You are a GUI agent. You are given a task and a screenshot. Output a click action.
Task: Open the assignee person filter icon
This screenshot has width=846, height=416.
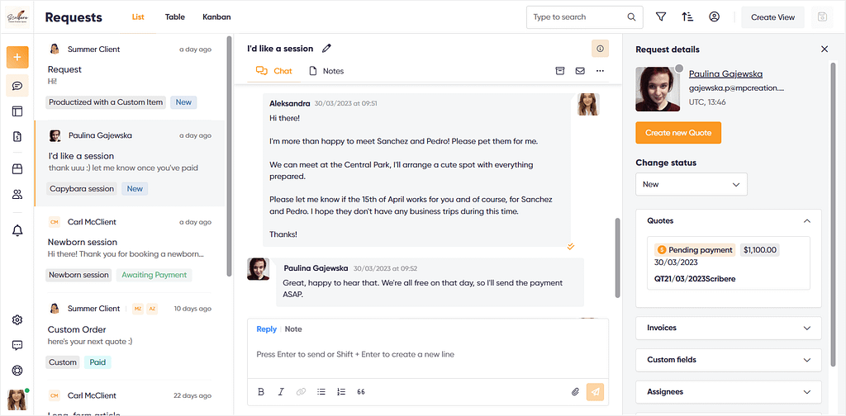tap(715, 17)
